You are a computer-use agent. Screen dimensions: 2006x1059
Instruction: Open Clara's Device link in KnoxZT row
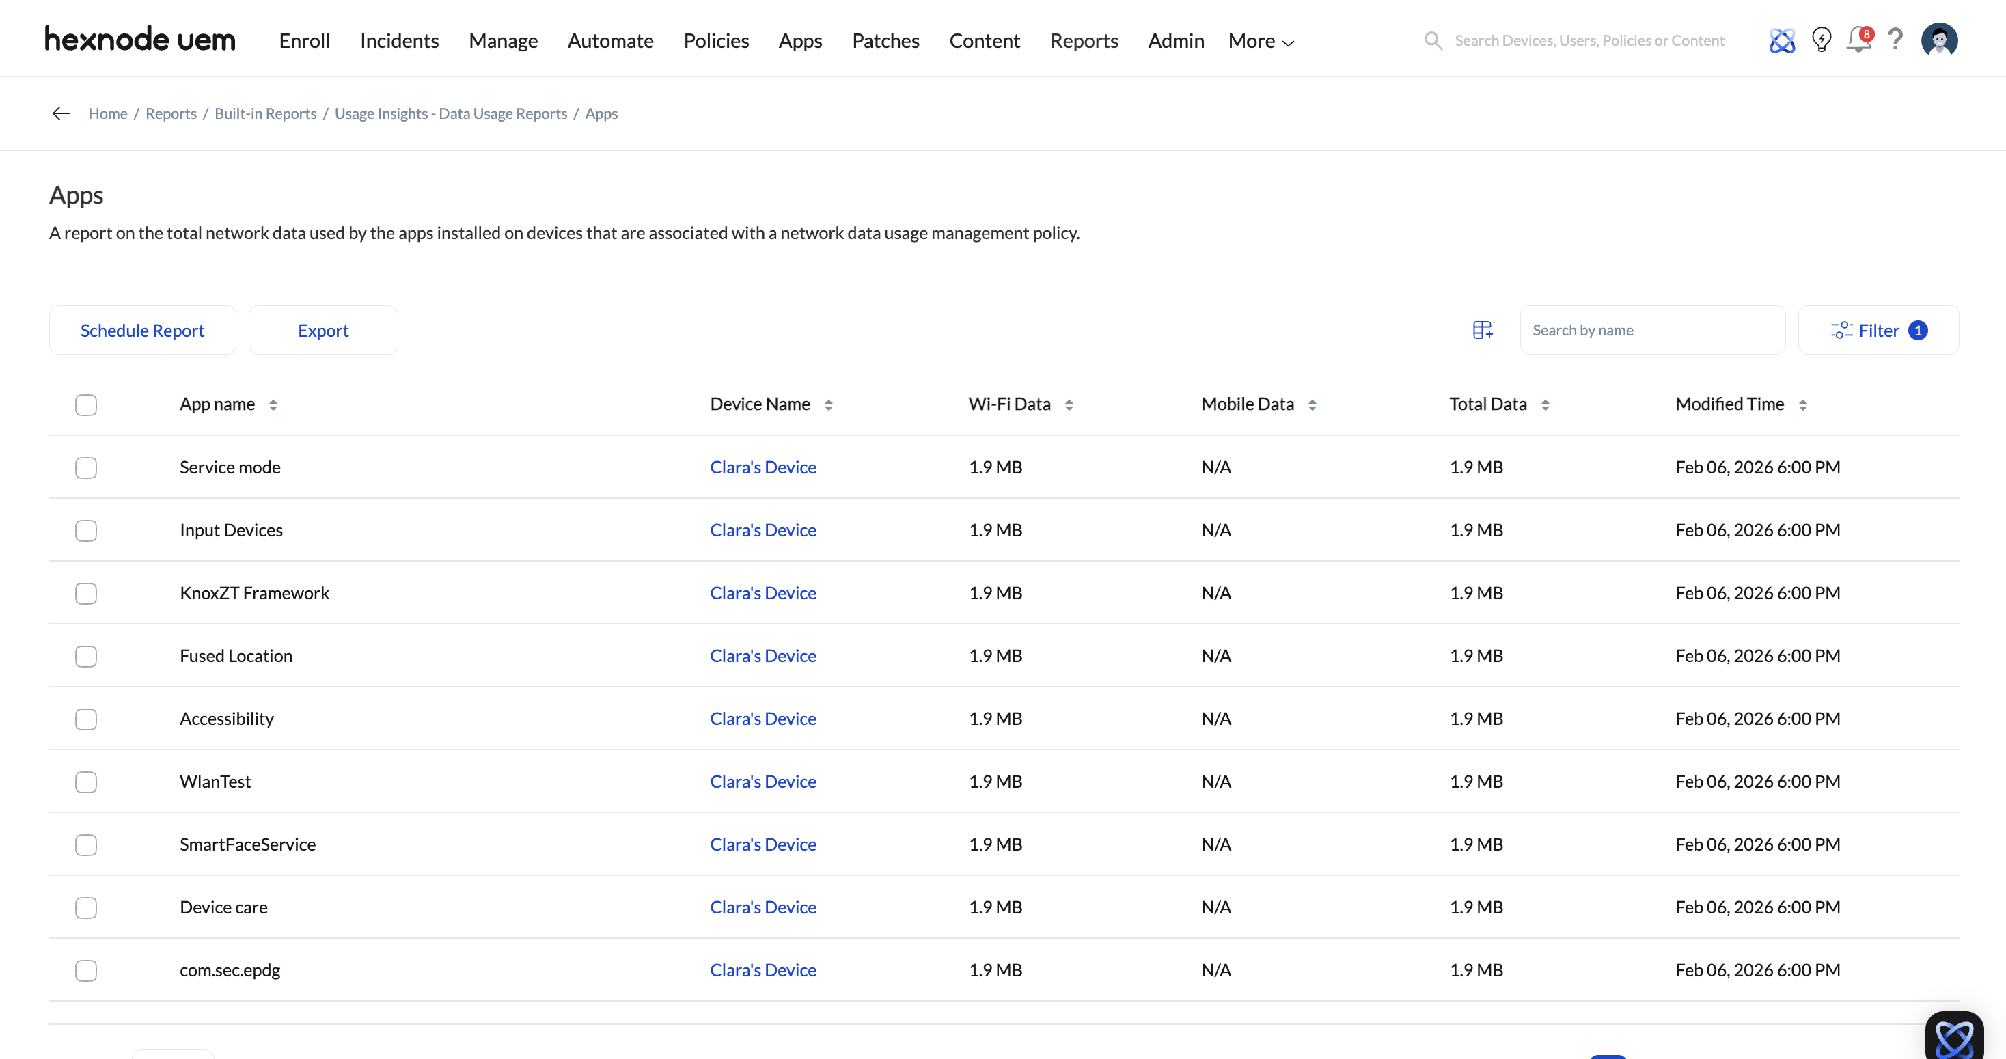pyautogui.click(x=762, y=593)
